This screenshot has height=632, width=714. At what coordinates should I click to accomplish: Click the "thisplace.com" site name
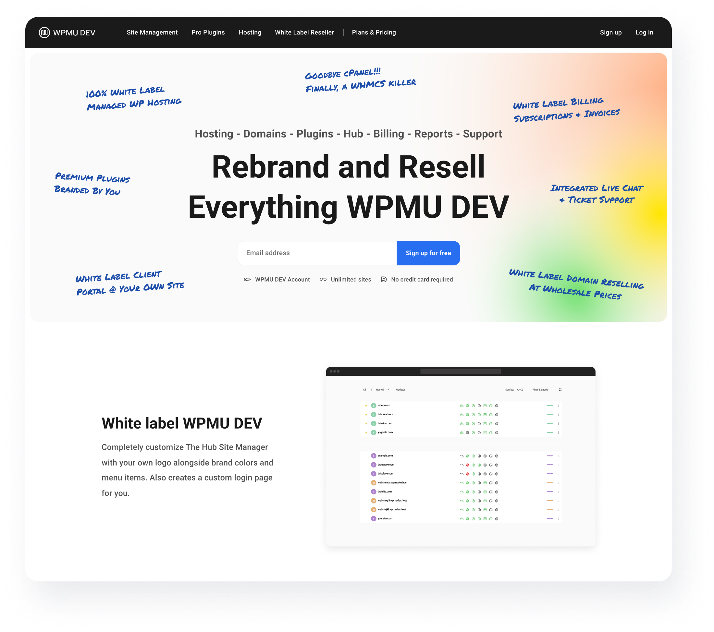tap(386, 474)
